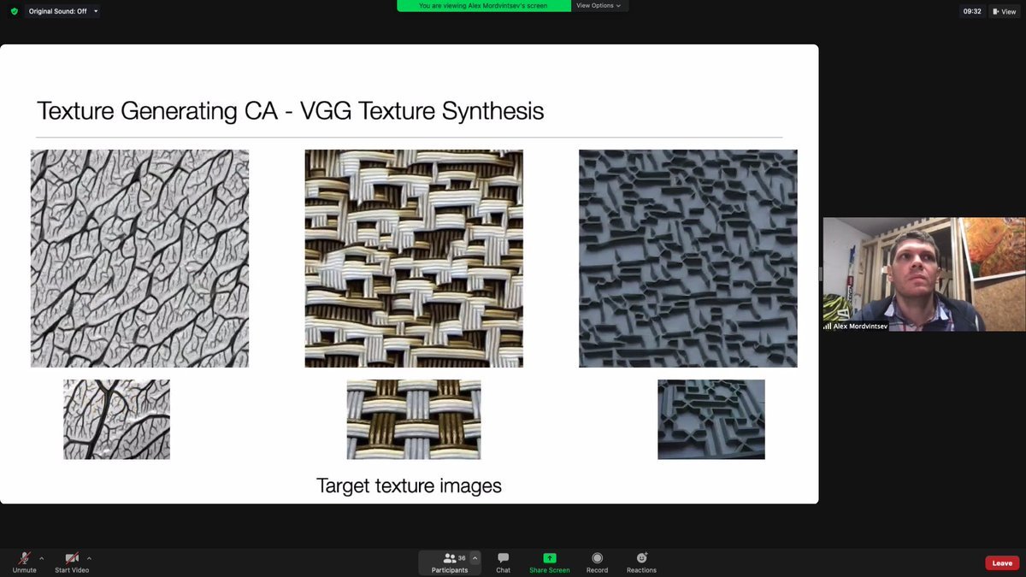Open the Chat panel
This screenshot has width=1026, height=577.
(x=503, y=559)
